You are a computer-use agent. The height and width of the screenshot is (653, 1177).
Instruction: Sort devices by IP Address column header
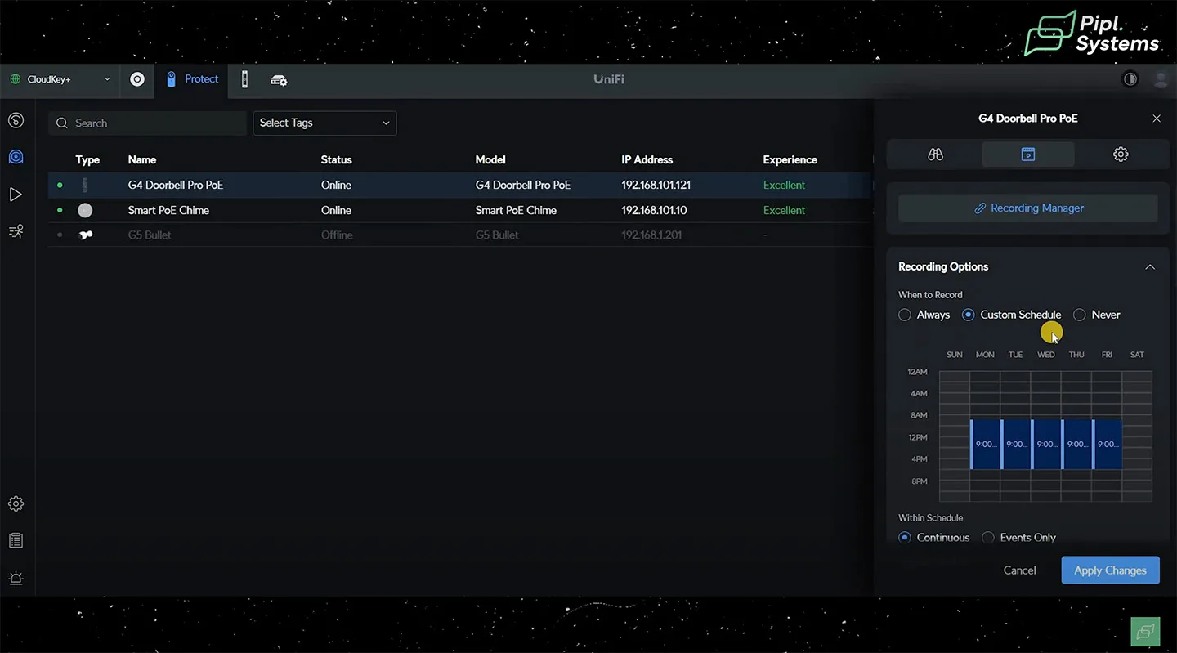[x=647, y=160]
